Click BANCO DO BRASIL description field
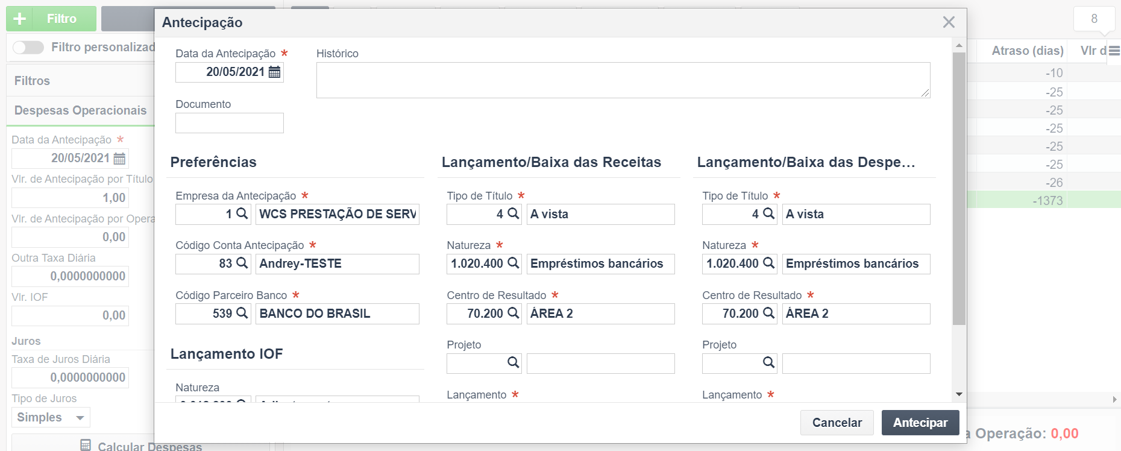This screenshot has width=1121, height=451. click(338, 314)
